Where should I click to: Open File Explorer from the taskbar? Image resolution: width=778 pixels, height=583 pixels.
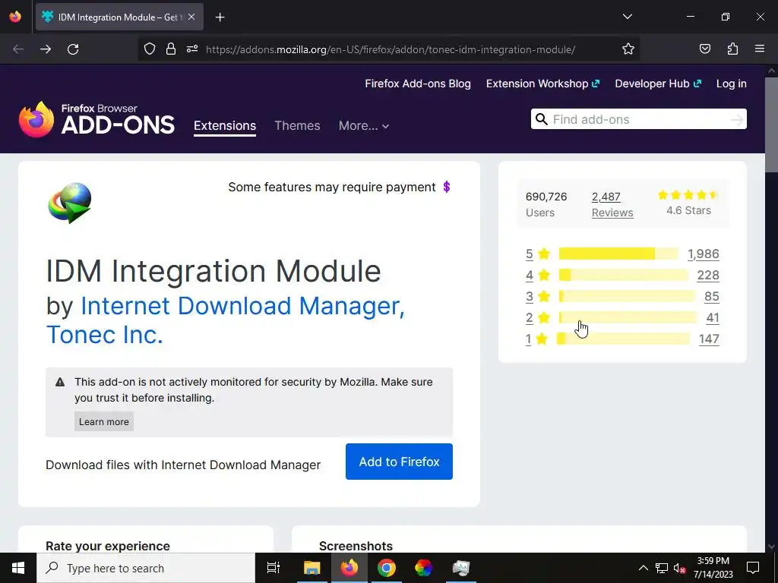coord(312,568)
